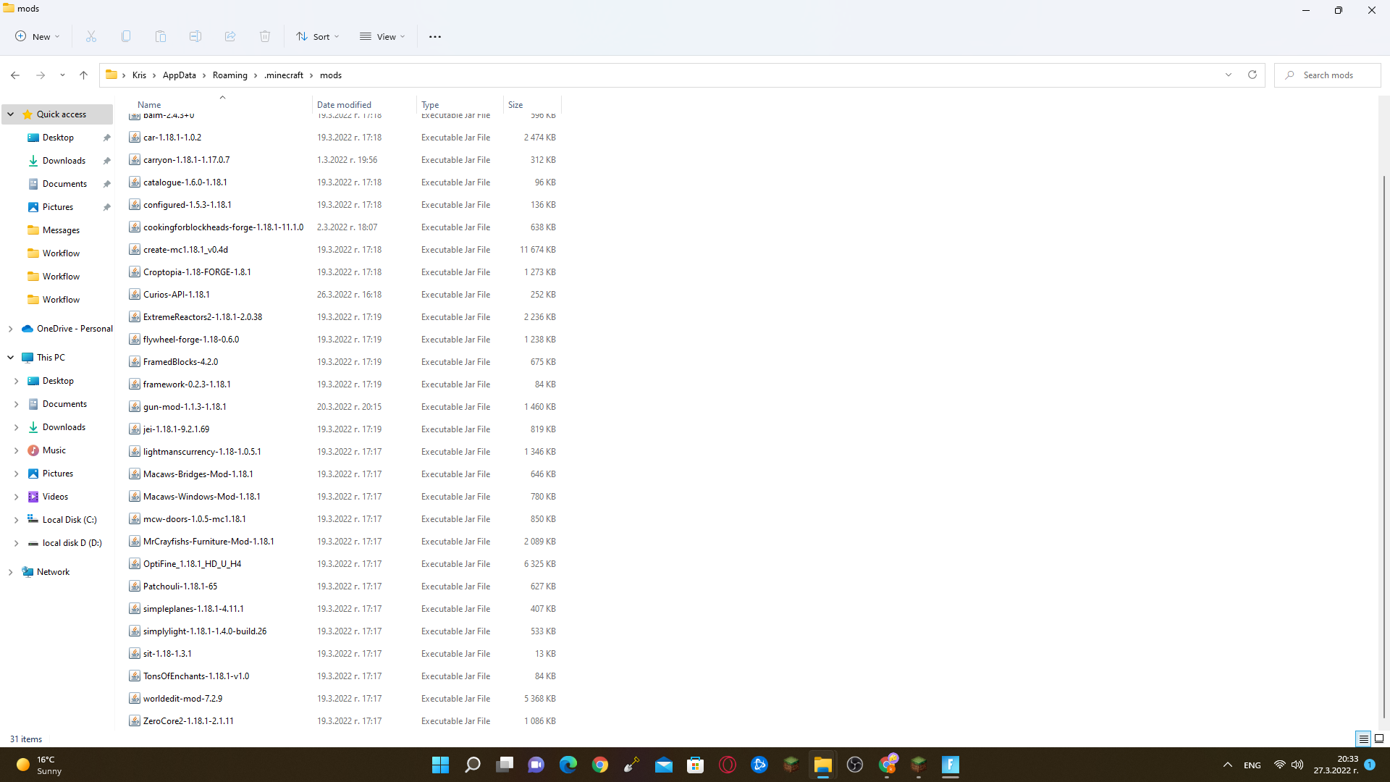Click the Rename icon in toolbar
The image size is (1390, 782).
tap(195, 36)
